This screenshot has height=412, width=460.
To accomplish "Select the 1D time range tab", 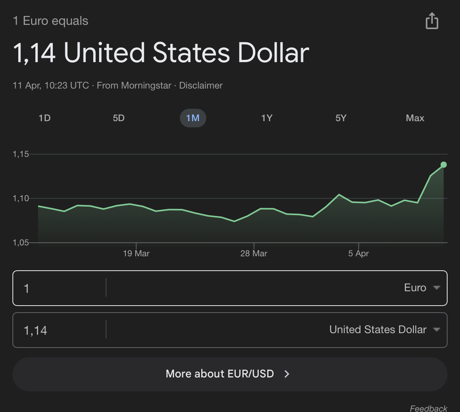I will 45,118.
